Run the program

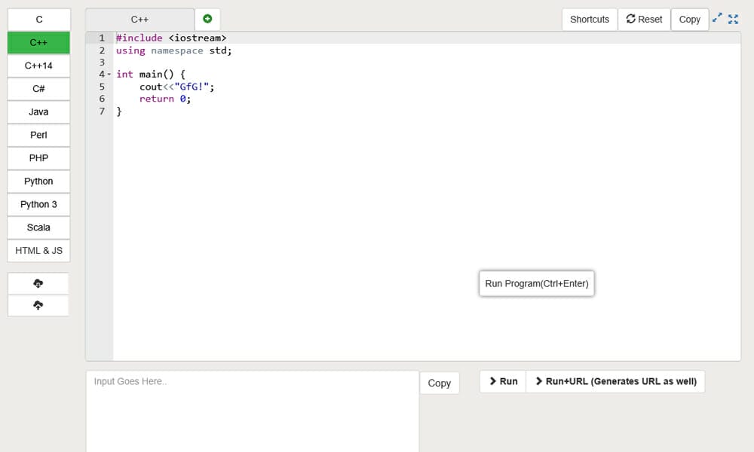click(x=501, y=381)
